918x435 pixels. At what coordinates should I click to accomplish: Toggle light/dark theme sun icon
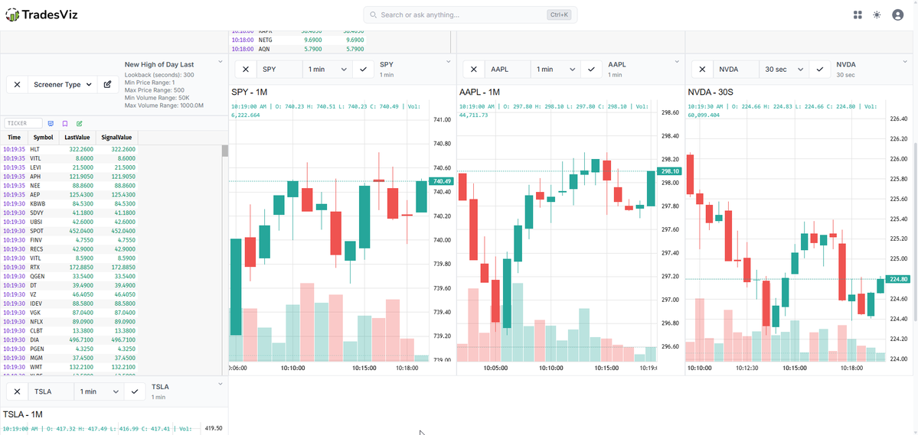(x=877, y=15)
